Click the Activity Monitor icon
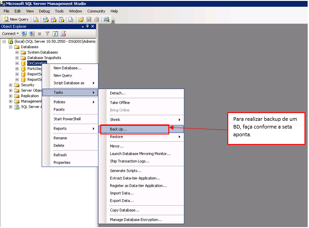Image resolution: width=309 pixels, height=228 pixels. click(x=107, y=20)
